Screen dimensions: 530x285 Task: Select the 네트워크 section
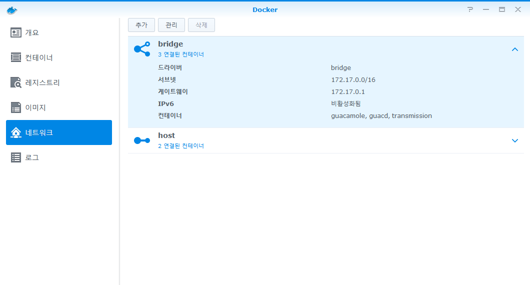59,132
